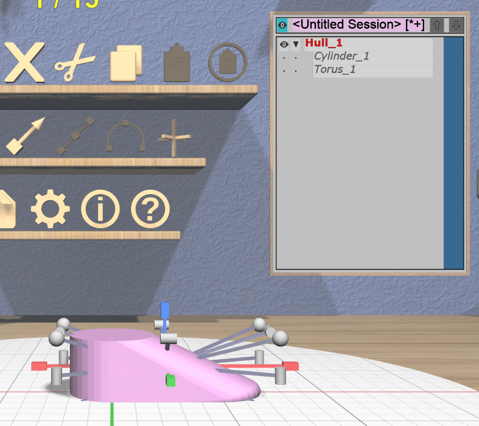Select the straight line segment tool
The width and height of the screenshot is (479, 426).
coord(76,136)
